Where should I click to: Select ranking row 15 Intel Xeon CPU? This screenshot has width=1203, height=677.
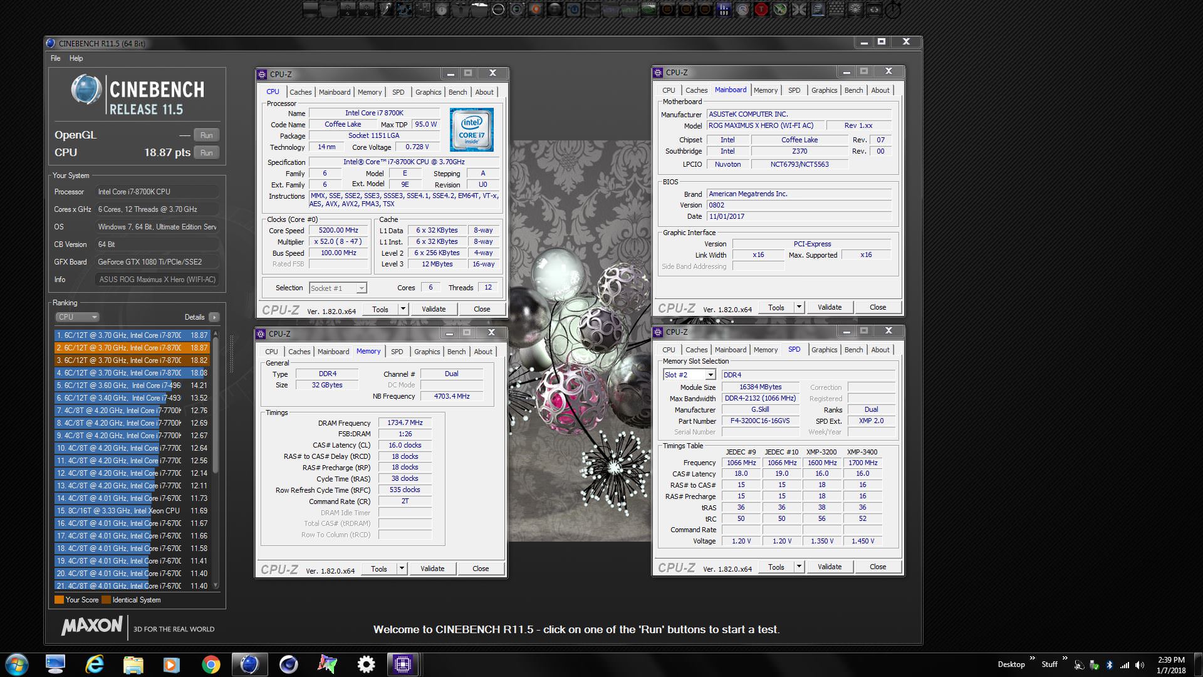point(132,511)
